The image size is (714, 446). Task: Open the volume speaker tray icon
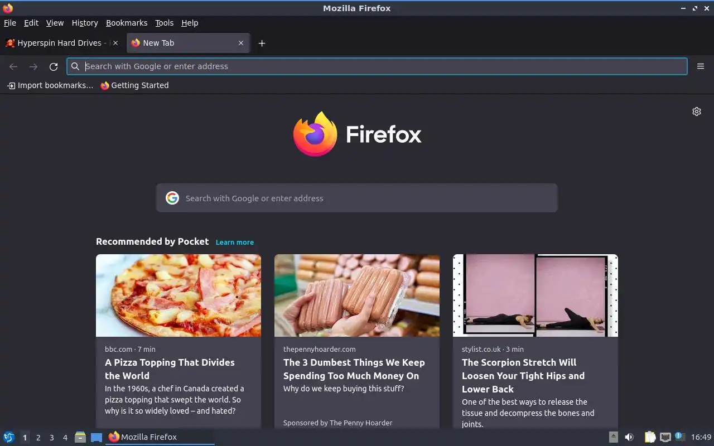629,437
